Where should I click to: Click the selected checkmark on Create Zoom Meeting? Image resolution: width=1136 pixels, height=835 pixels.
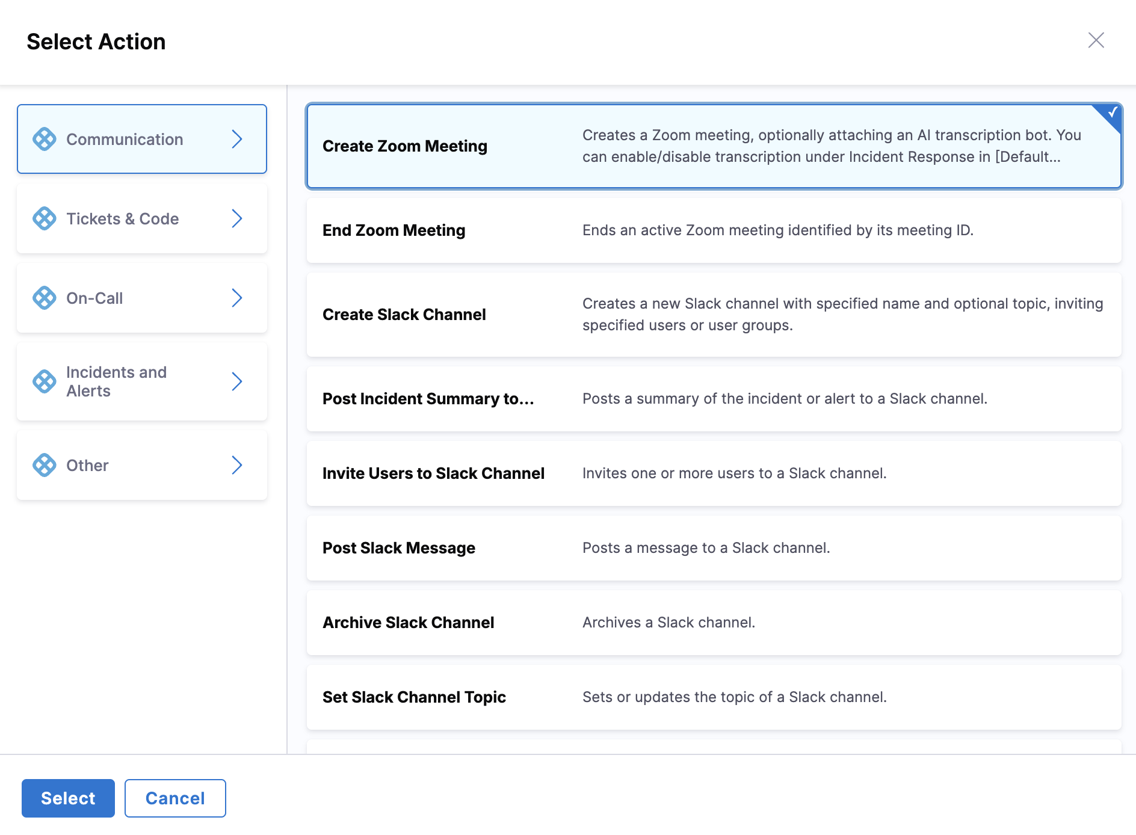[x=1112, y=113]
